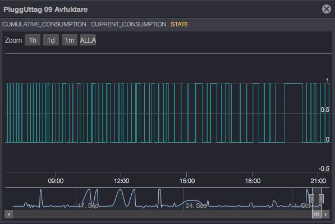
Task: Open the CURRENT_CONSUMPTION tab
Action: coord(129,24)
